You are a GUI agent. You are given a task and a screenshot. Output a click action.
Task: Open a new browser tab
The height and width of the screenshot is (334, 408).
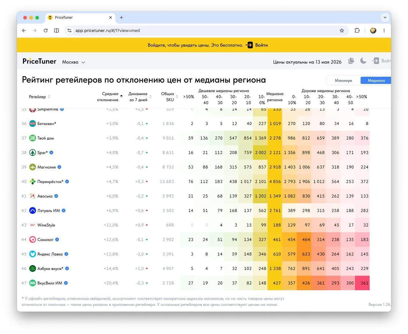point(121,18)
